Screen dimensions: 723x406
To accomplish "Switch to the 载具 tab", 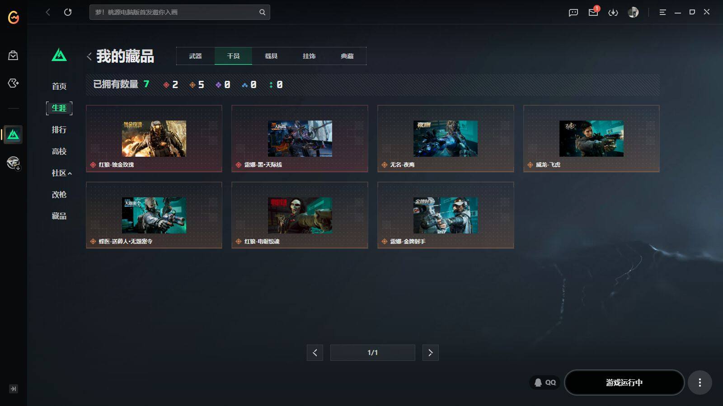I will tap(271, 56).
